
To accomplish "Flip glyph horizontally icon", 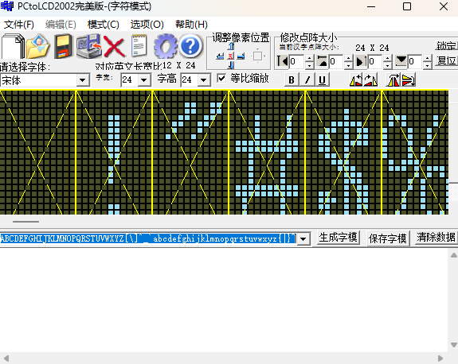I will [x=393, y=79].
